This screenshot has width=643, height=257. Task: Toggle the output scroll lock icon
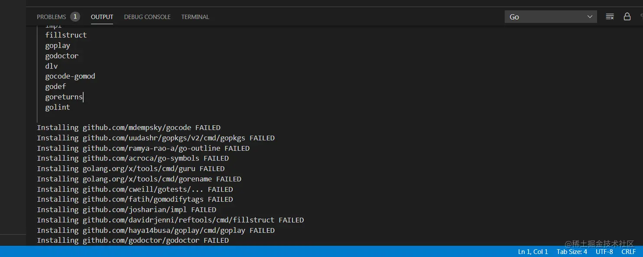(x=627, y=17)
